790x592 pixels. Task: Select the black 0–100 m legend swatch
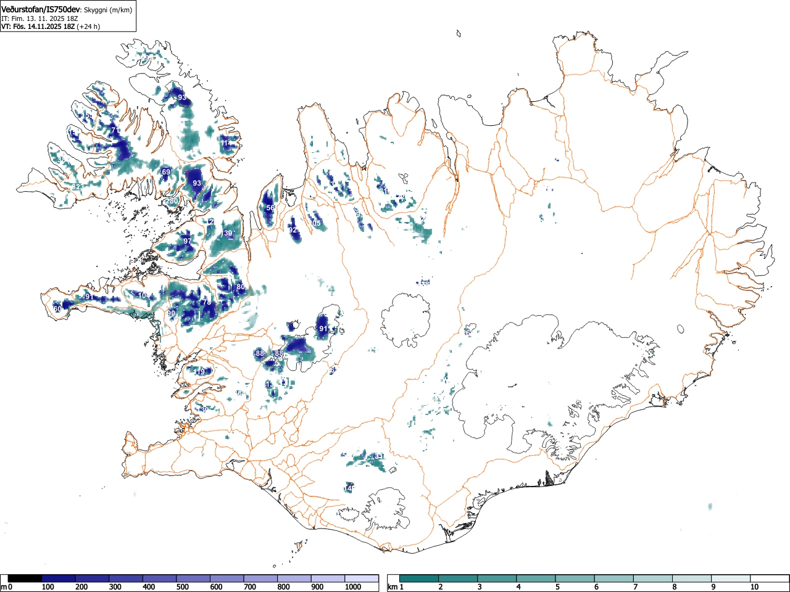25,578
